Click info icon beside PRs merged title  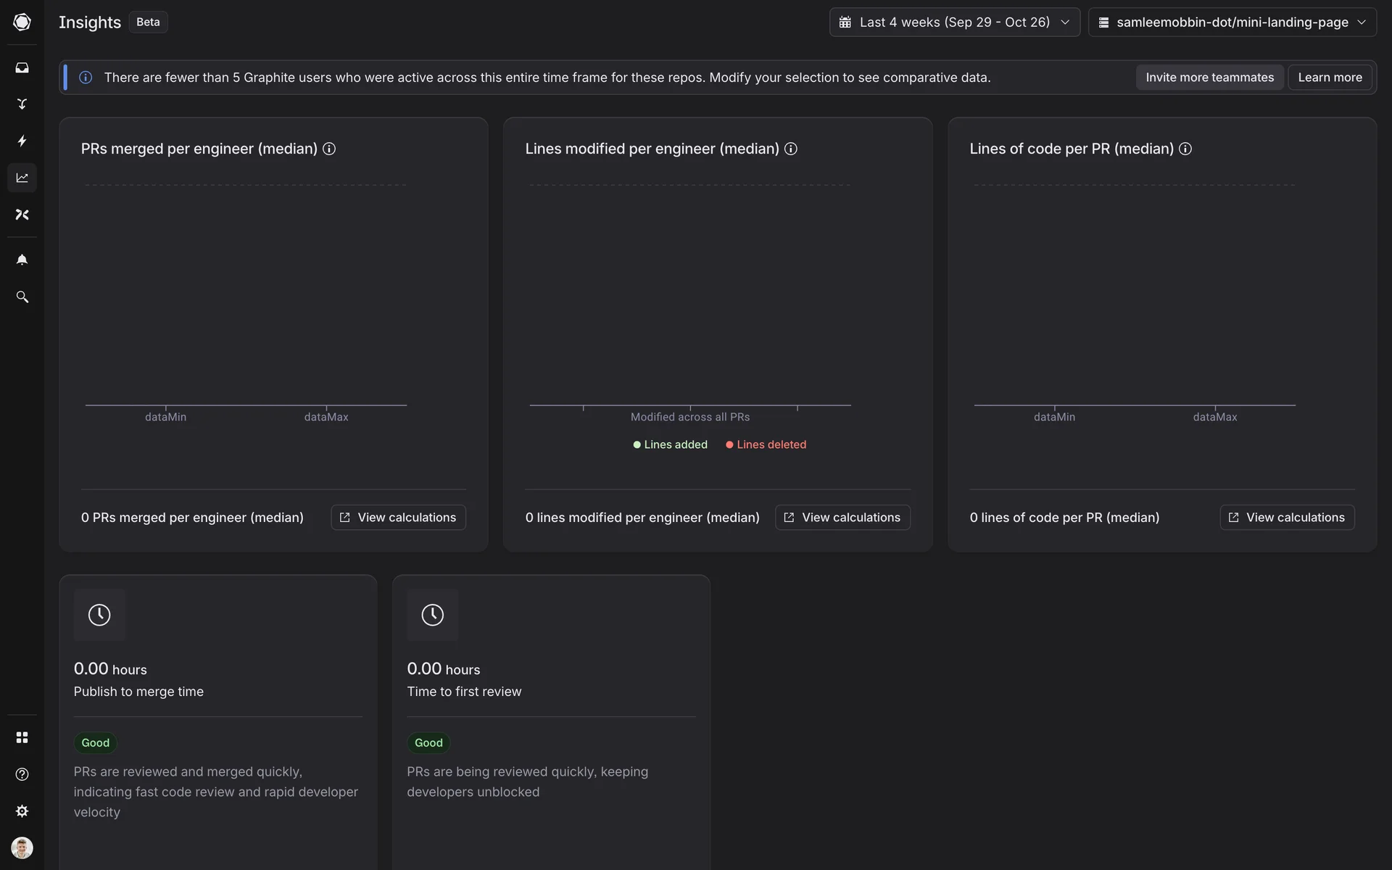coord(329,149)
